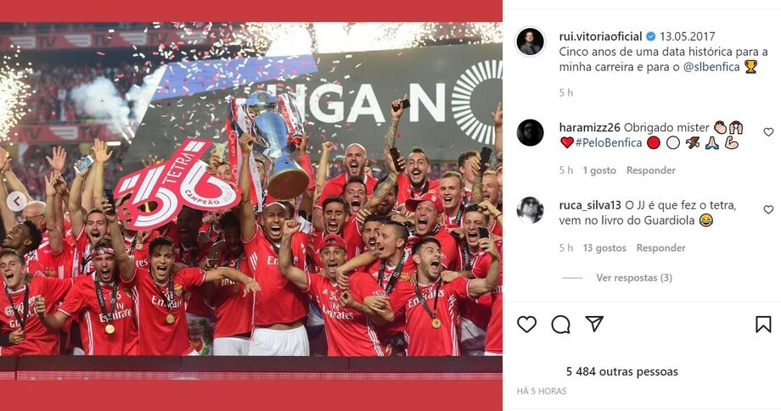Go to previous photo arrow
Viewport: 781px width, 411px height.
[x=16, y=202]
